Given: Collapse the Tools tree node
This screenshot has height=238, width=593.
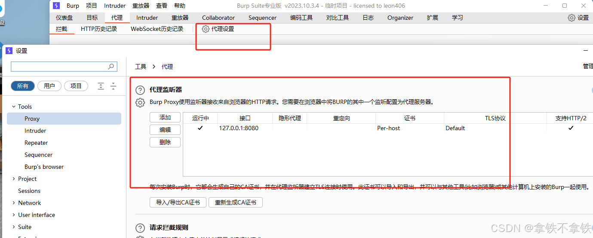Looking at the screenshot, I should pos(14,107).
